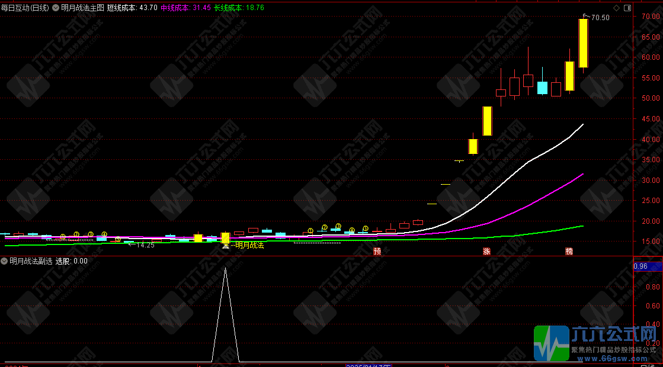Click the 70.50 high price flag marker
The image size is (663, 367).
click(x=597, y=18)
